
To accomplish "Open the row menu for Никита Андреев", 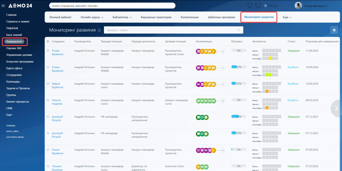I will click(48, 100).
